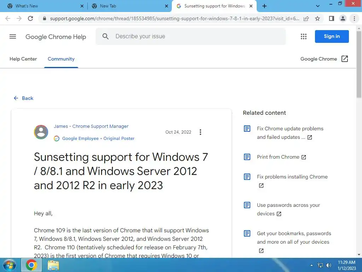This screenshot has width=362, height=272.
Task: Open Fix Chrome update problems link
Action: click(x=290, y=133)
